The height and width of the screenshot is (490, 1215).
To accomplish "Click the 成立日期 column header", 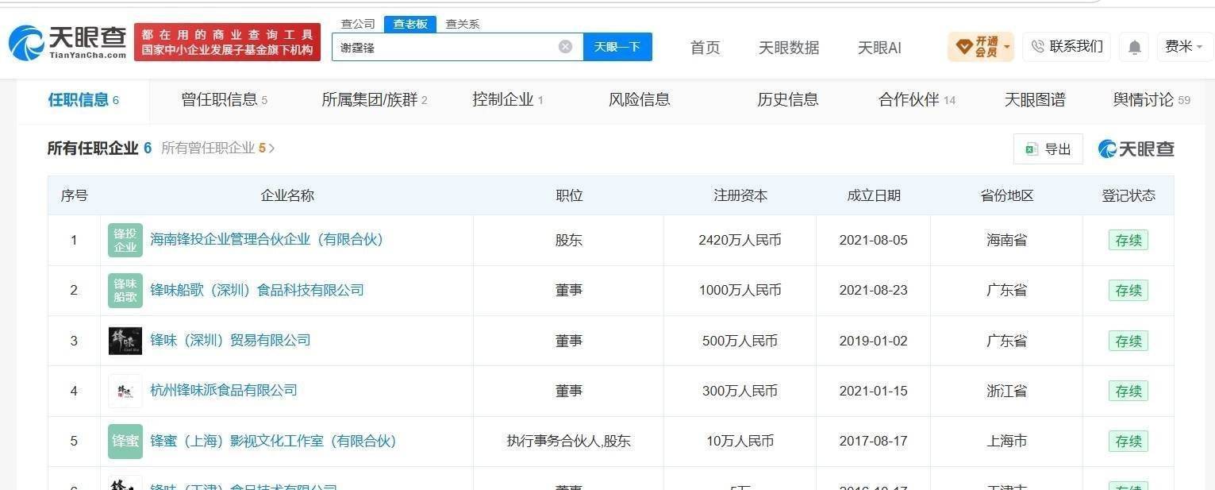I will coord(874,195).
